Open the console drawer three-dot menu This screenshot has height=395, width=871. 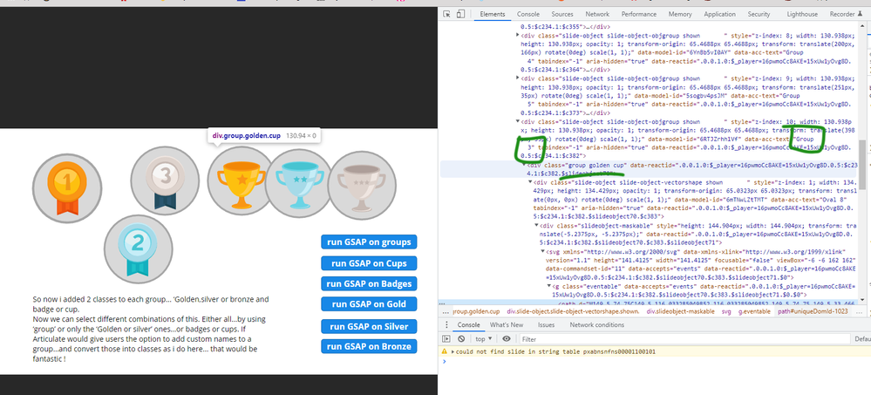click(x=447, y=324)
